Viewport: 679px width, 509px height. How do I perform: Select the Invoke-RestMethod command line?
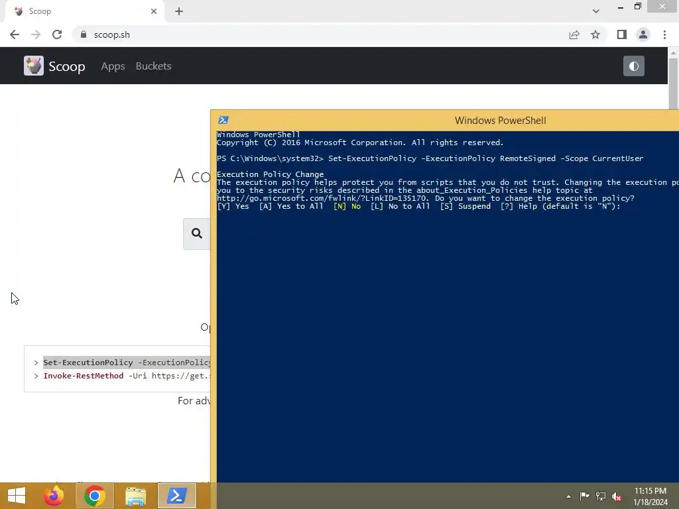[x=127, y=376]
